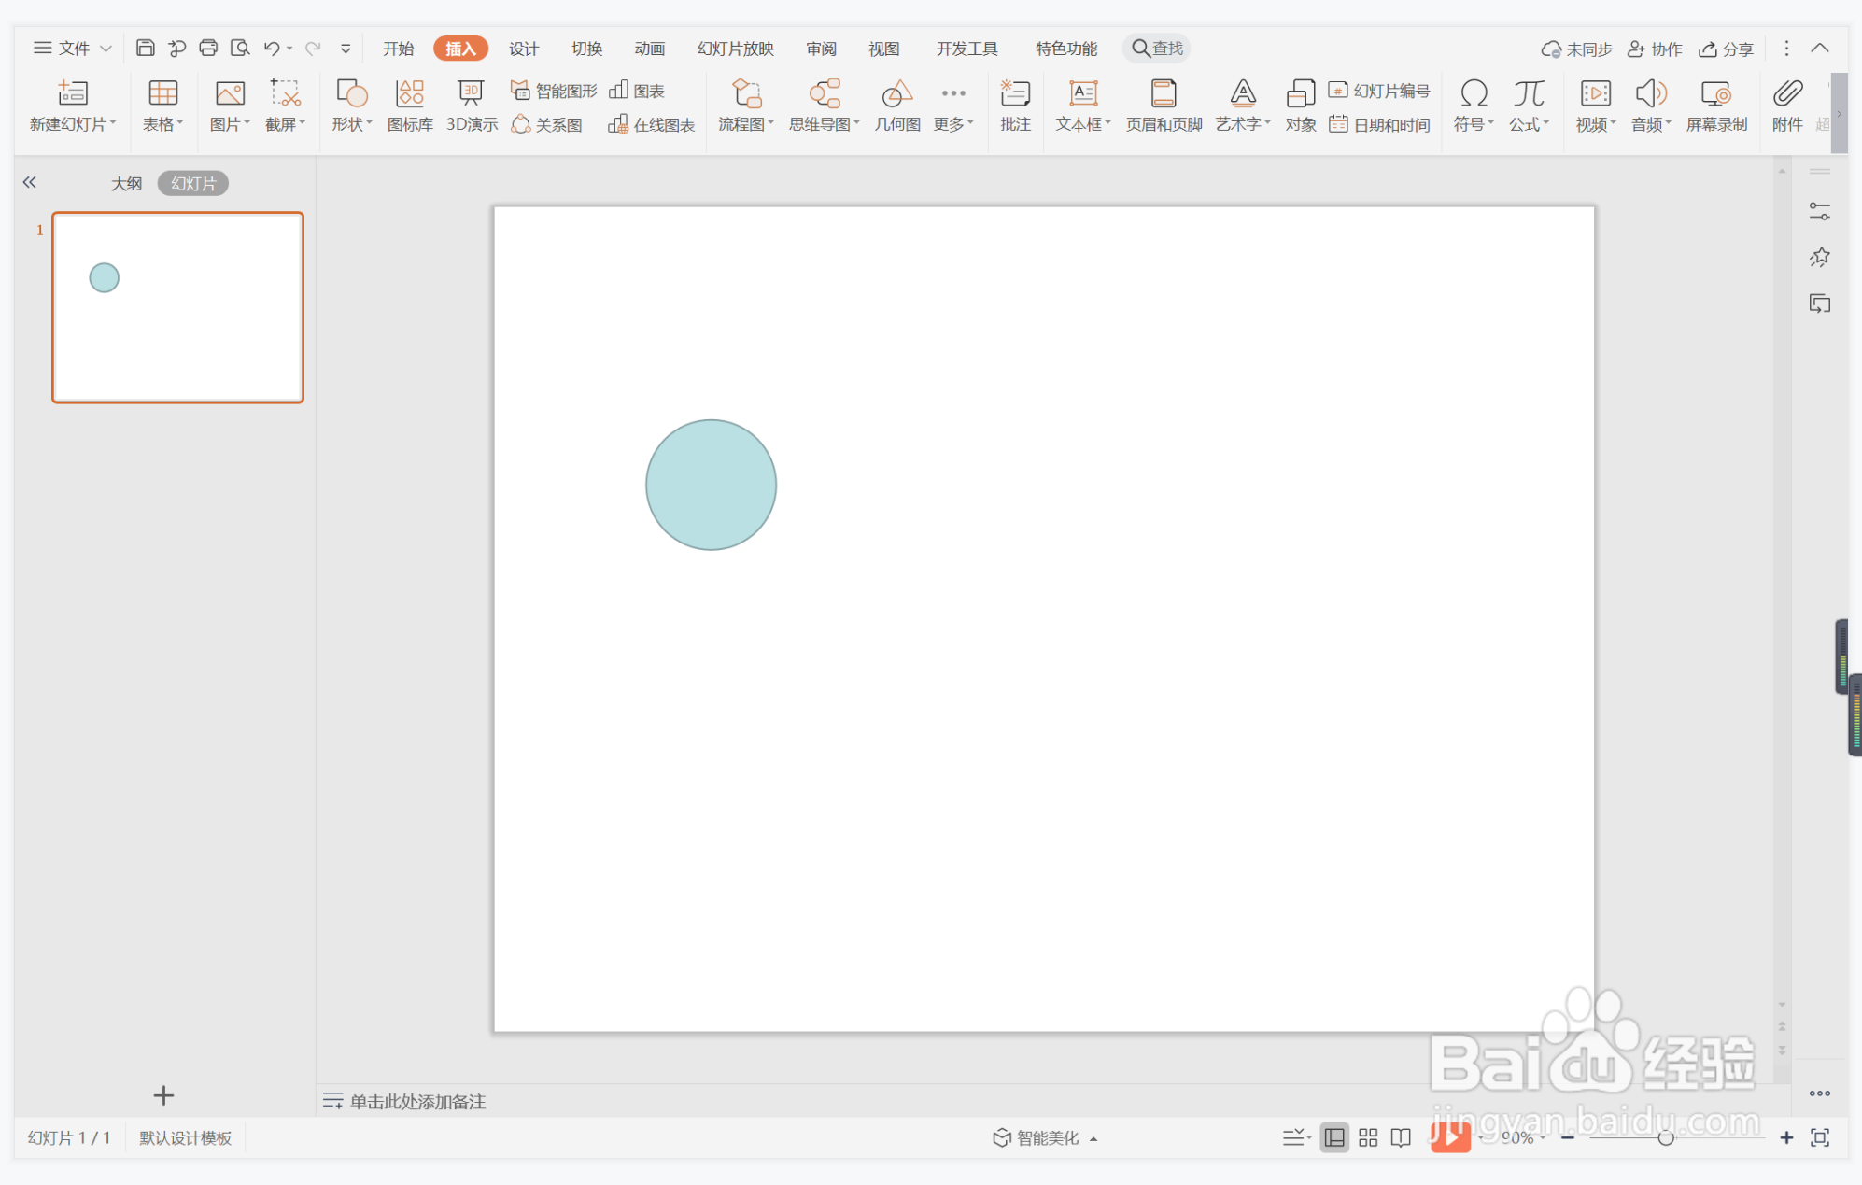
Task: Expand the 智能美化 menu
Action: pyautogui.click(x=1046, y=1137)
